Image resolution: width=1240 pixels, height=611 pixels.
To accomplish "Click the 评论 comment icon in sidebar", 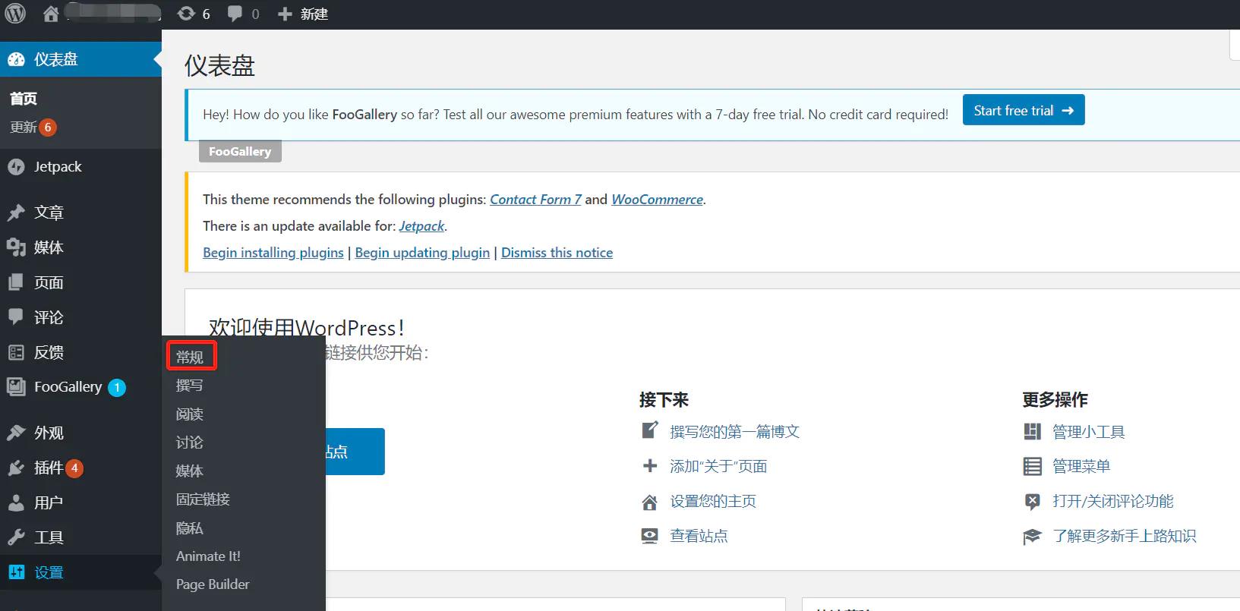I will [x=16, y=317].
